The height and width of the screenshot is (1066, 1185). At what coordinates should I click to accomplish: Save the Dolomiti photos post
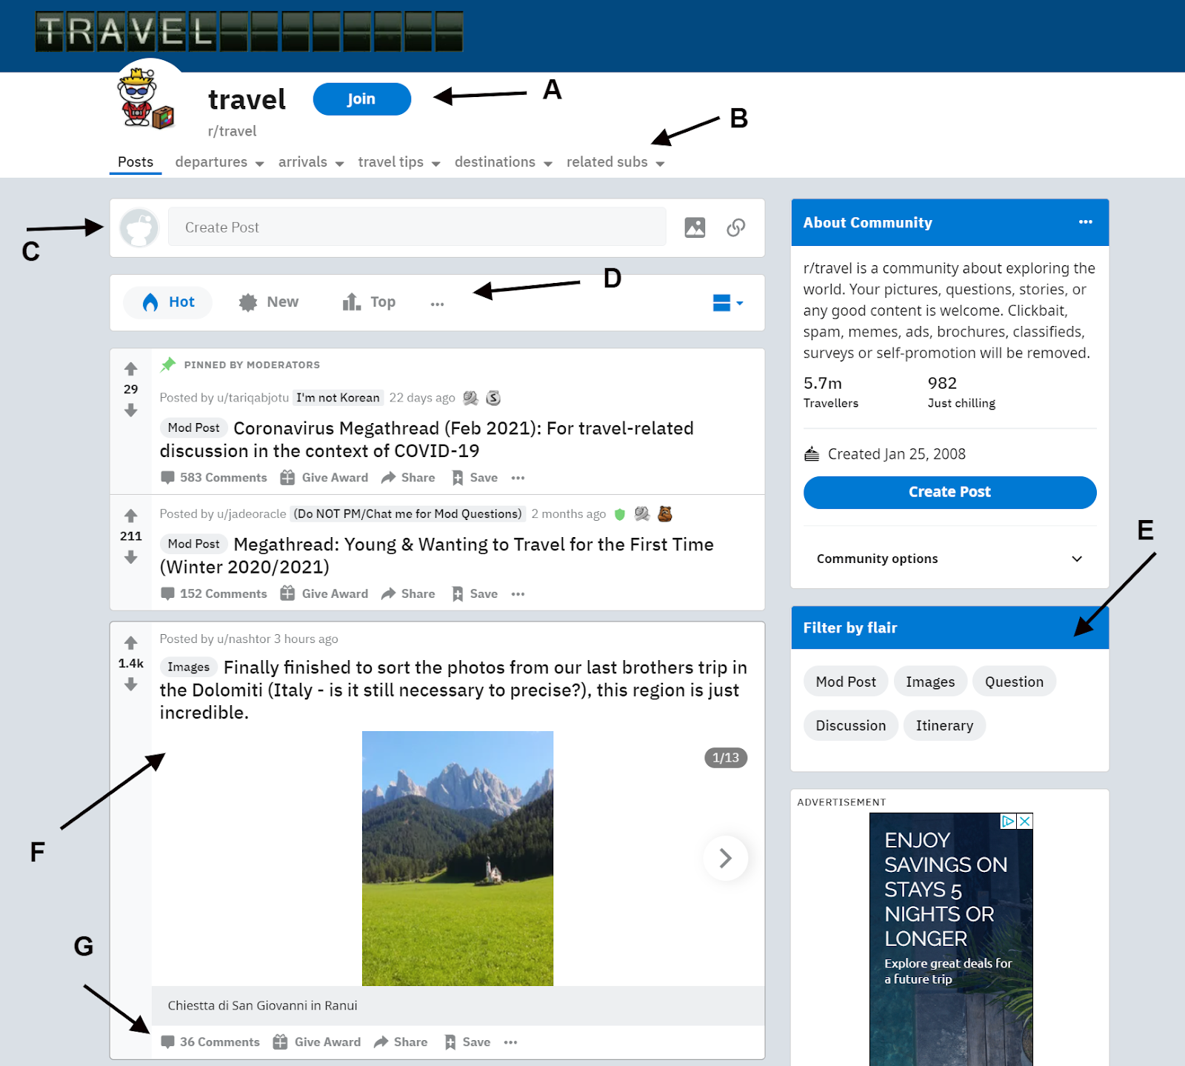pyautogui.click(x=467, y=1042)
